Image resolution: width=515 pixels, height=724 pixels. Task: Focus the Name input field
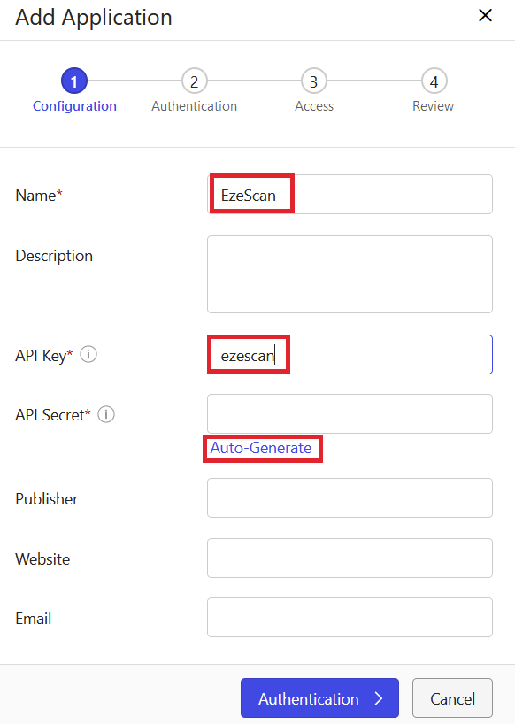click(350, 195)
